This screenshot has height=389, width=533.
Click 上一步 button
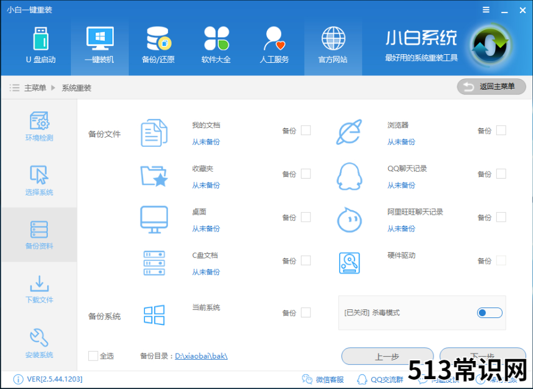tap(387, 357)
